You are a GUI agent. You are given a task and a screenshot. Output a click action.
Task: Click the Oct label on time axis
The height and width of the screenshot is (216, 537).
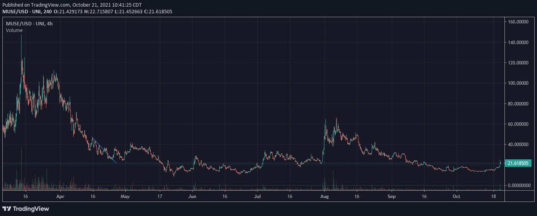[456, 196]
